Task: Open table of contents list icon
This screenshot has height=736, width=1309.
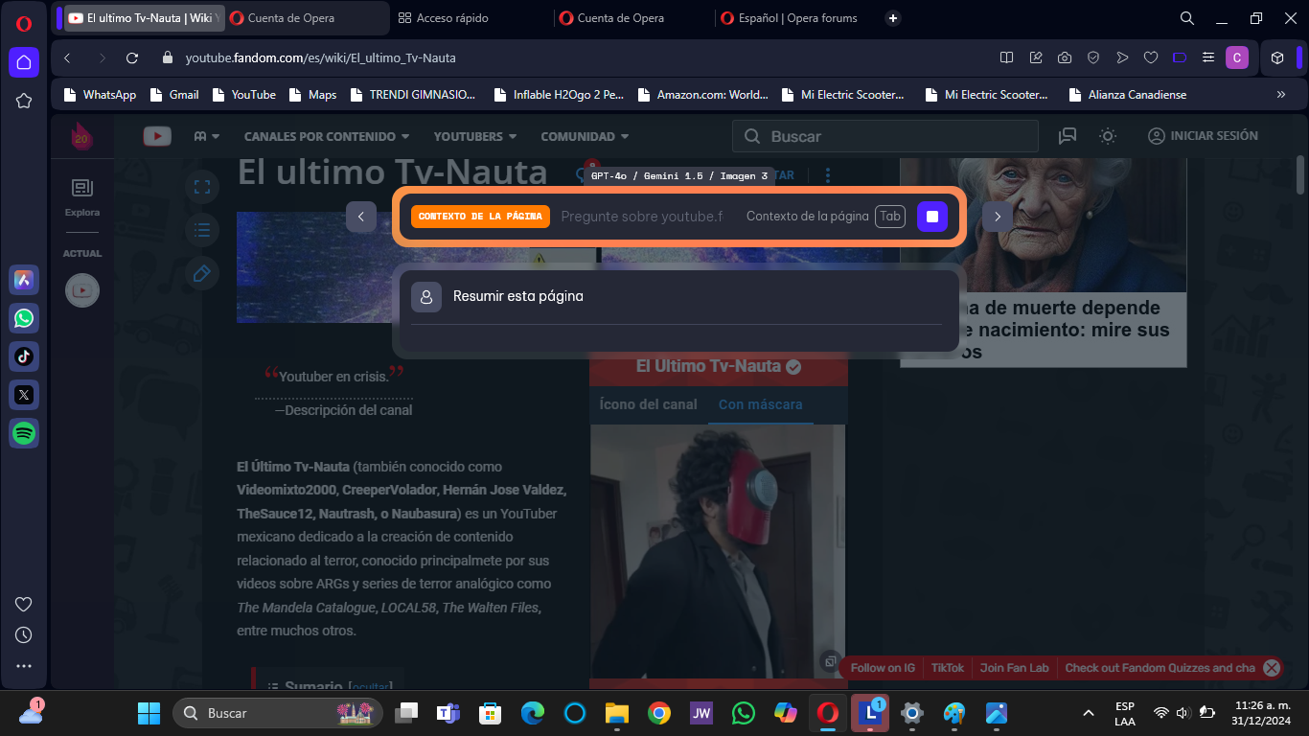Action: (x=202, y=230)
